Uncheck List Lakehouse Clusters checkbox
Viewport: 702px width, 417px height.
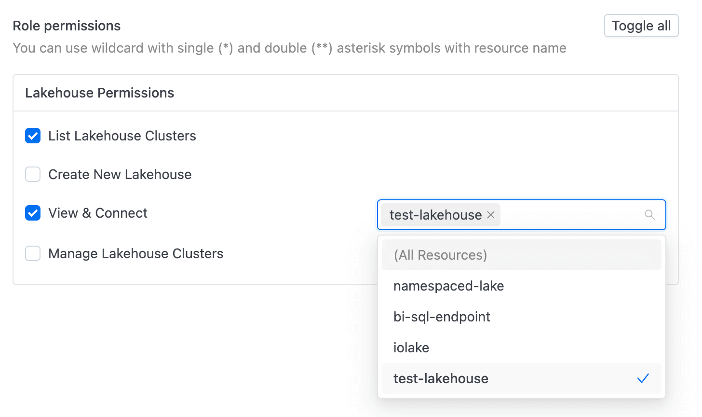(x=33, y=136)
